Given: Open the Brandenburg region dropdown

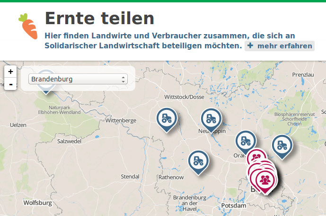Looking at the screenshot, I should (x=78, y=79).
